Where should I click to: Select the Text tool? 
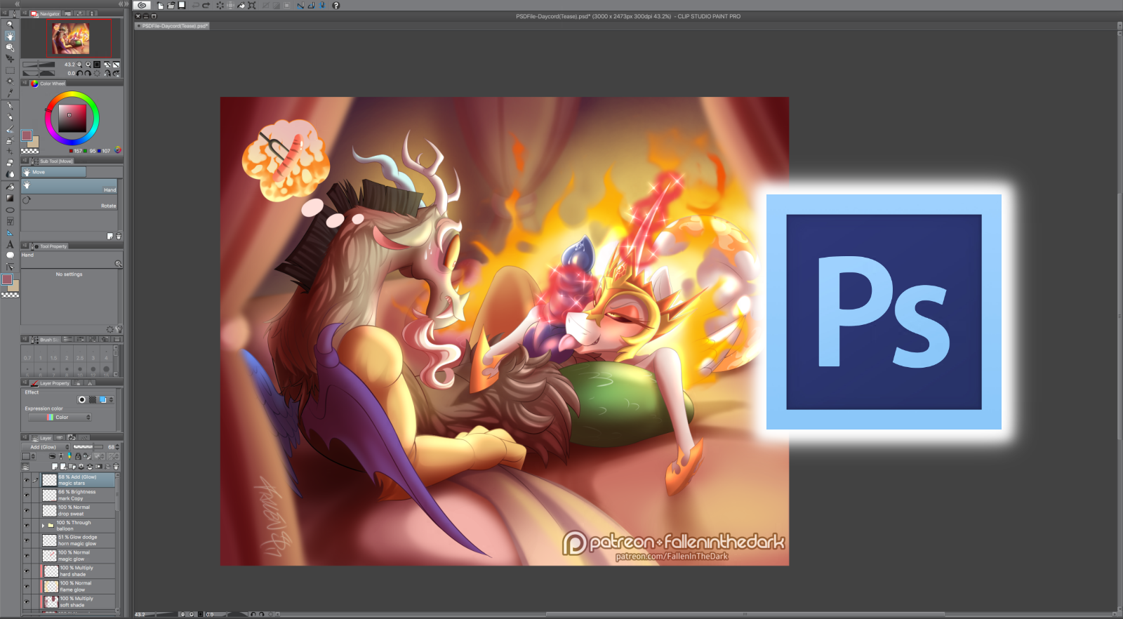[10, 244]
